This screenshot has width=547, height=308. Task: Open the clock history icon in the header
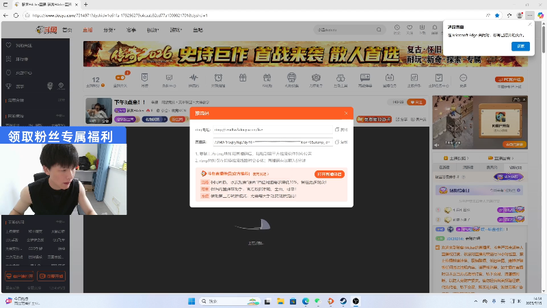point(397,27)
